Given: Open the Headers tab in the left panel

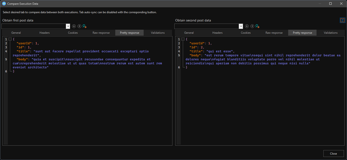Looking at the screenshot, I should click(45, 33).
